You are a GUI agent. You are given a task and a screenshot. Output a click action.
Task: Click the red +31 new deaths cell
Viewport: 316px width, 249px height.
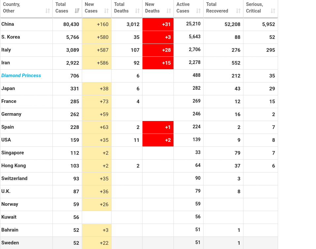click(x=158, y=24)
